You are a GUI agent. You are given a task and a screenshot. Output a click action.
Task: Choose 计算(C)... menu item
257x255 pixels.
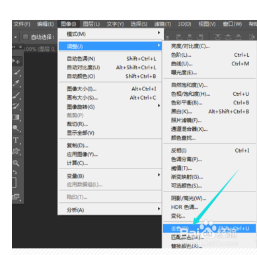tap(110, 163)
